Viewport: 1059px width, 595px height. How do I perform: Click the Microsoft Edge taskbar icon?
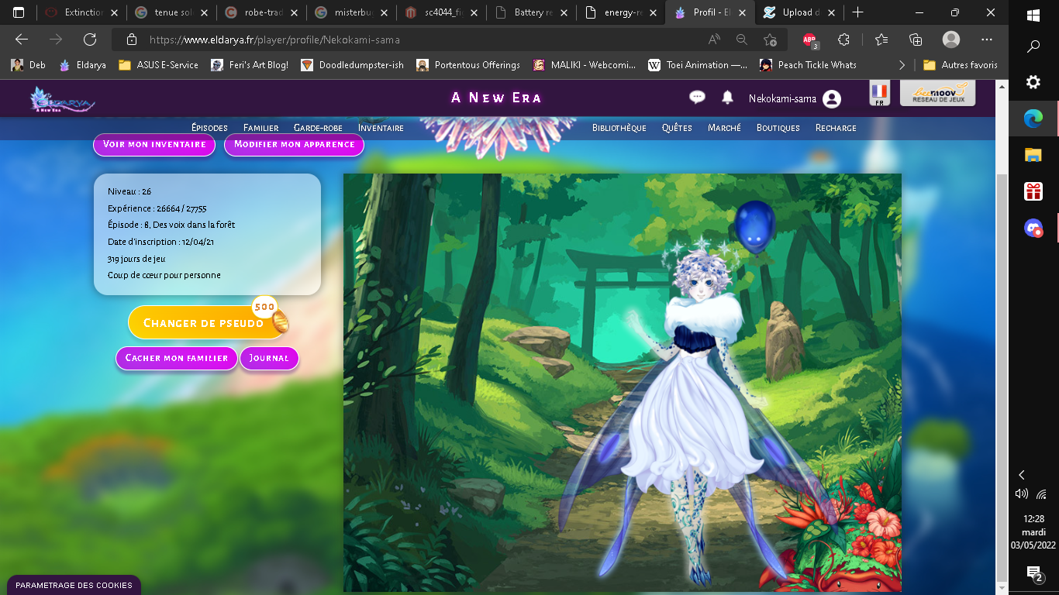1033,119
